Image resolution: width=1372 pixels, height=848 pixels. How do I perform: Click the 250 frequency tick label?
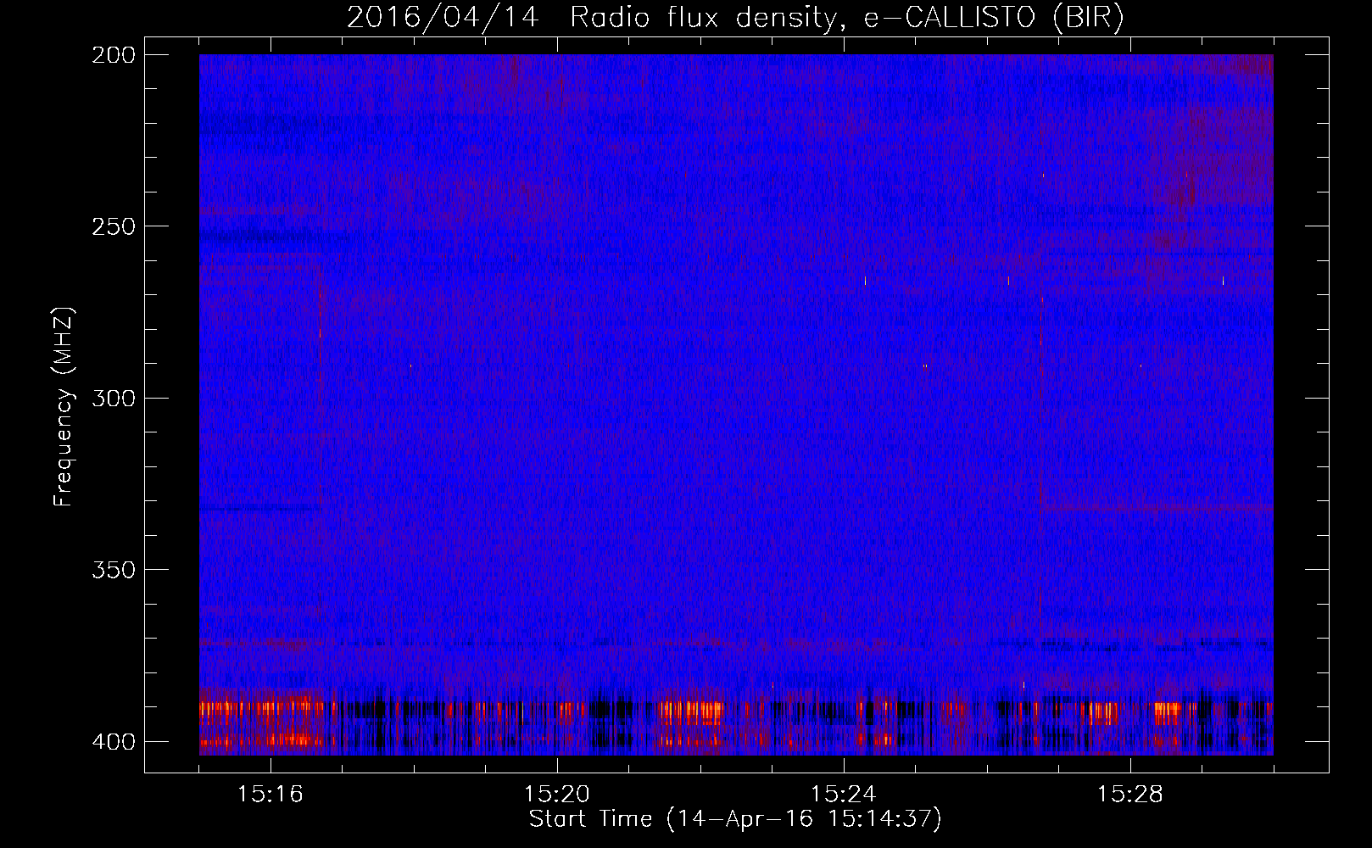(x=114, y=226)
